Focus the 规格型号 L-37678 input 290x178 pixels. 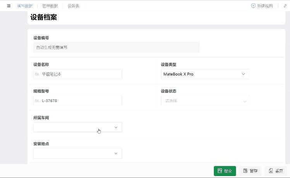click(x=77, y=101)
